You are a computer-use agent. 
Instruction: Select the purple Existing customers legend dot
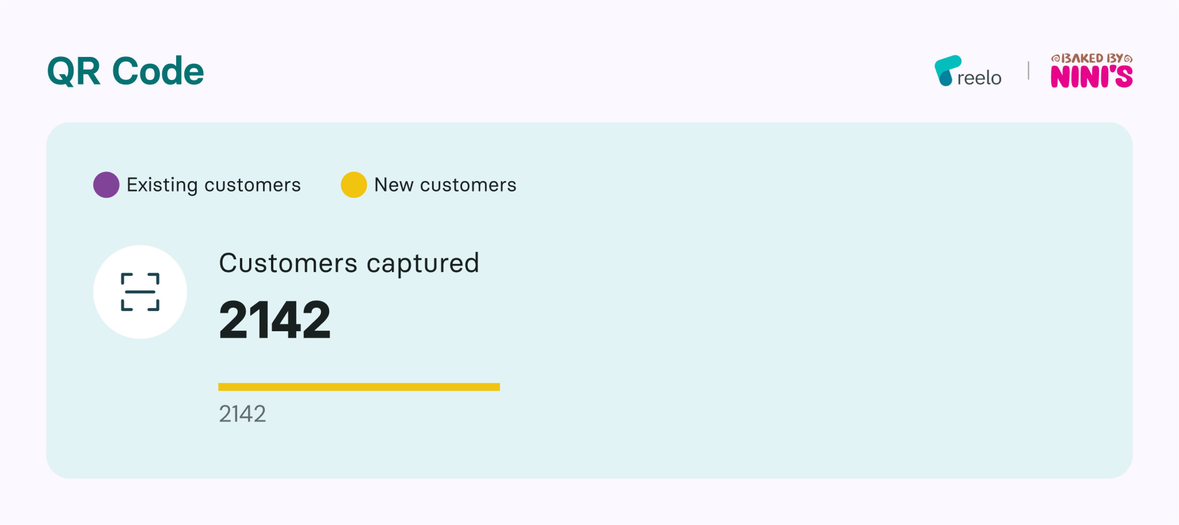[106, 185]
